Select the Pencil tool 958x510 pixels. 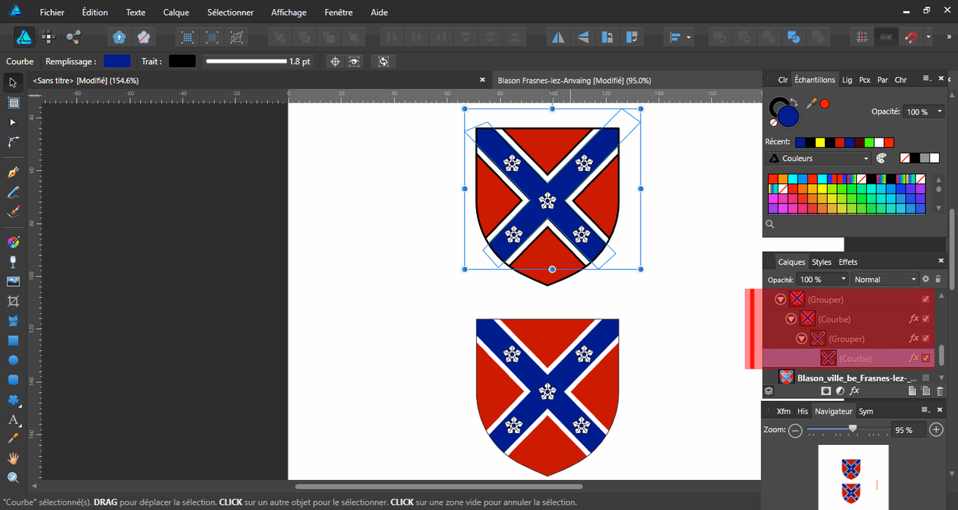point(13,192)
